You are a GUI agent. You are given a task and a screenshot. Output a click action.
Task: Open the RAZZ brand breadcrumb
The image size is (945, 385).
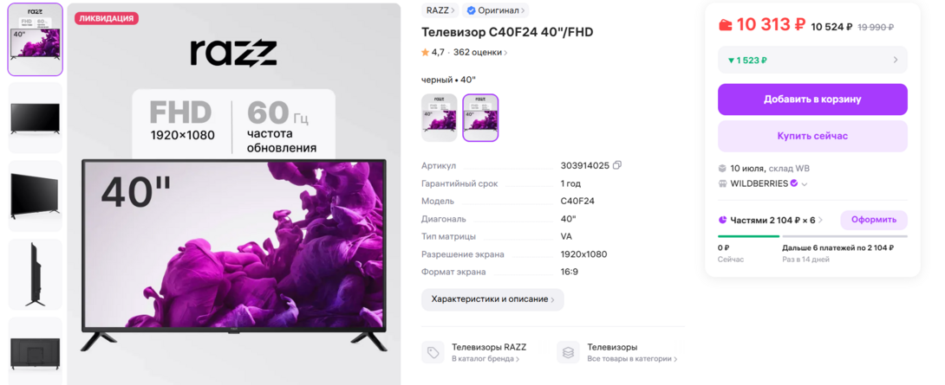(x=440, y=10)
